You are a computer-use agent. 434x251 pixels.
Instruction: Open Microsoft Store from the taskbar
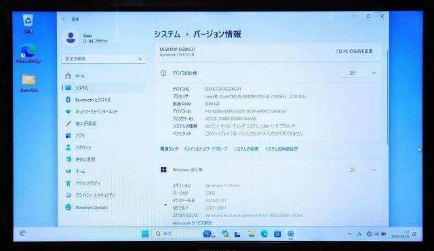click(x=277, y=234)
